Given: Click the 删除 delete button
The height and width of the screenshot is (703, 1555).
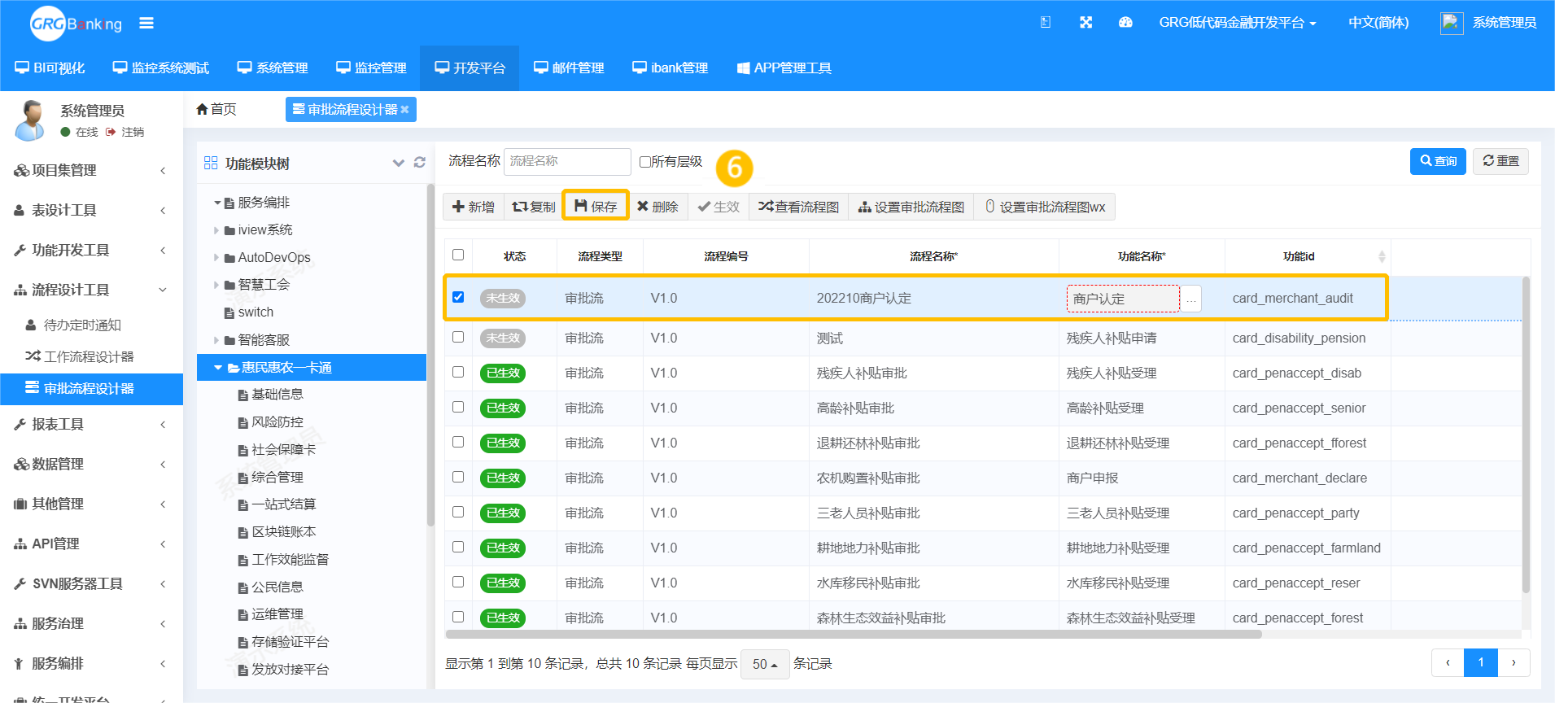Looking at the screenshot, I should [657, 207].
